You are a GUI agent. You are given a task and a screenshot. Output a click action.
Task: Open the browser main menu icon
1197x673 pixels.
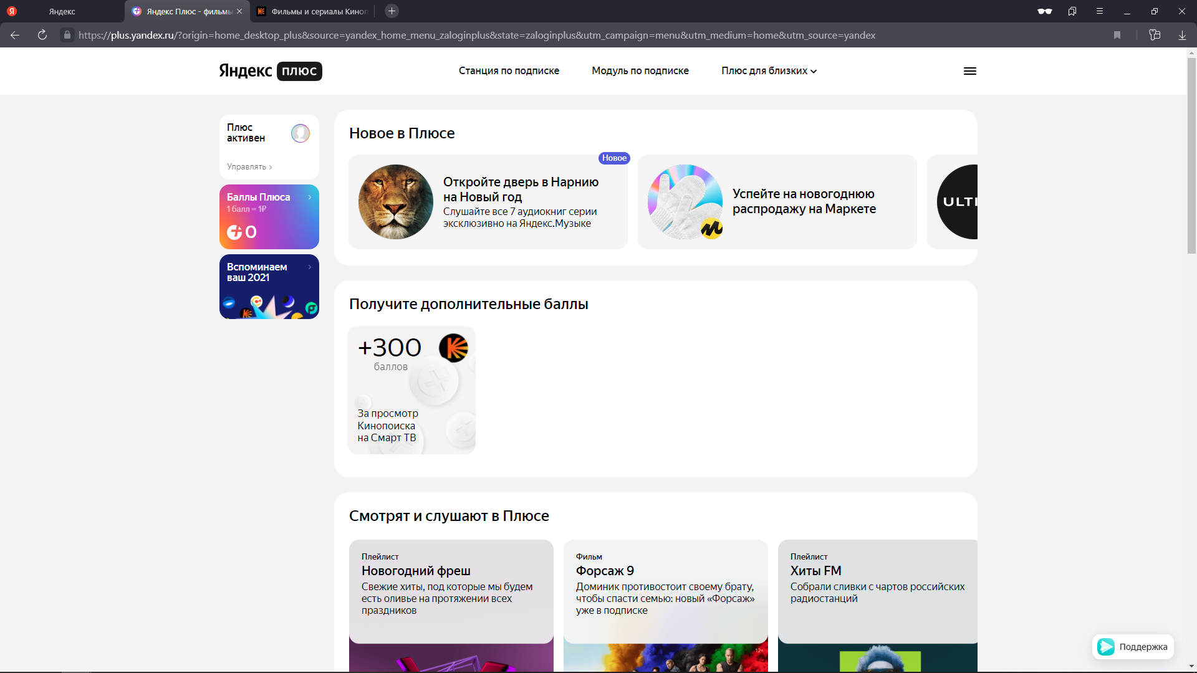tap(1100, 11)
